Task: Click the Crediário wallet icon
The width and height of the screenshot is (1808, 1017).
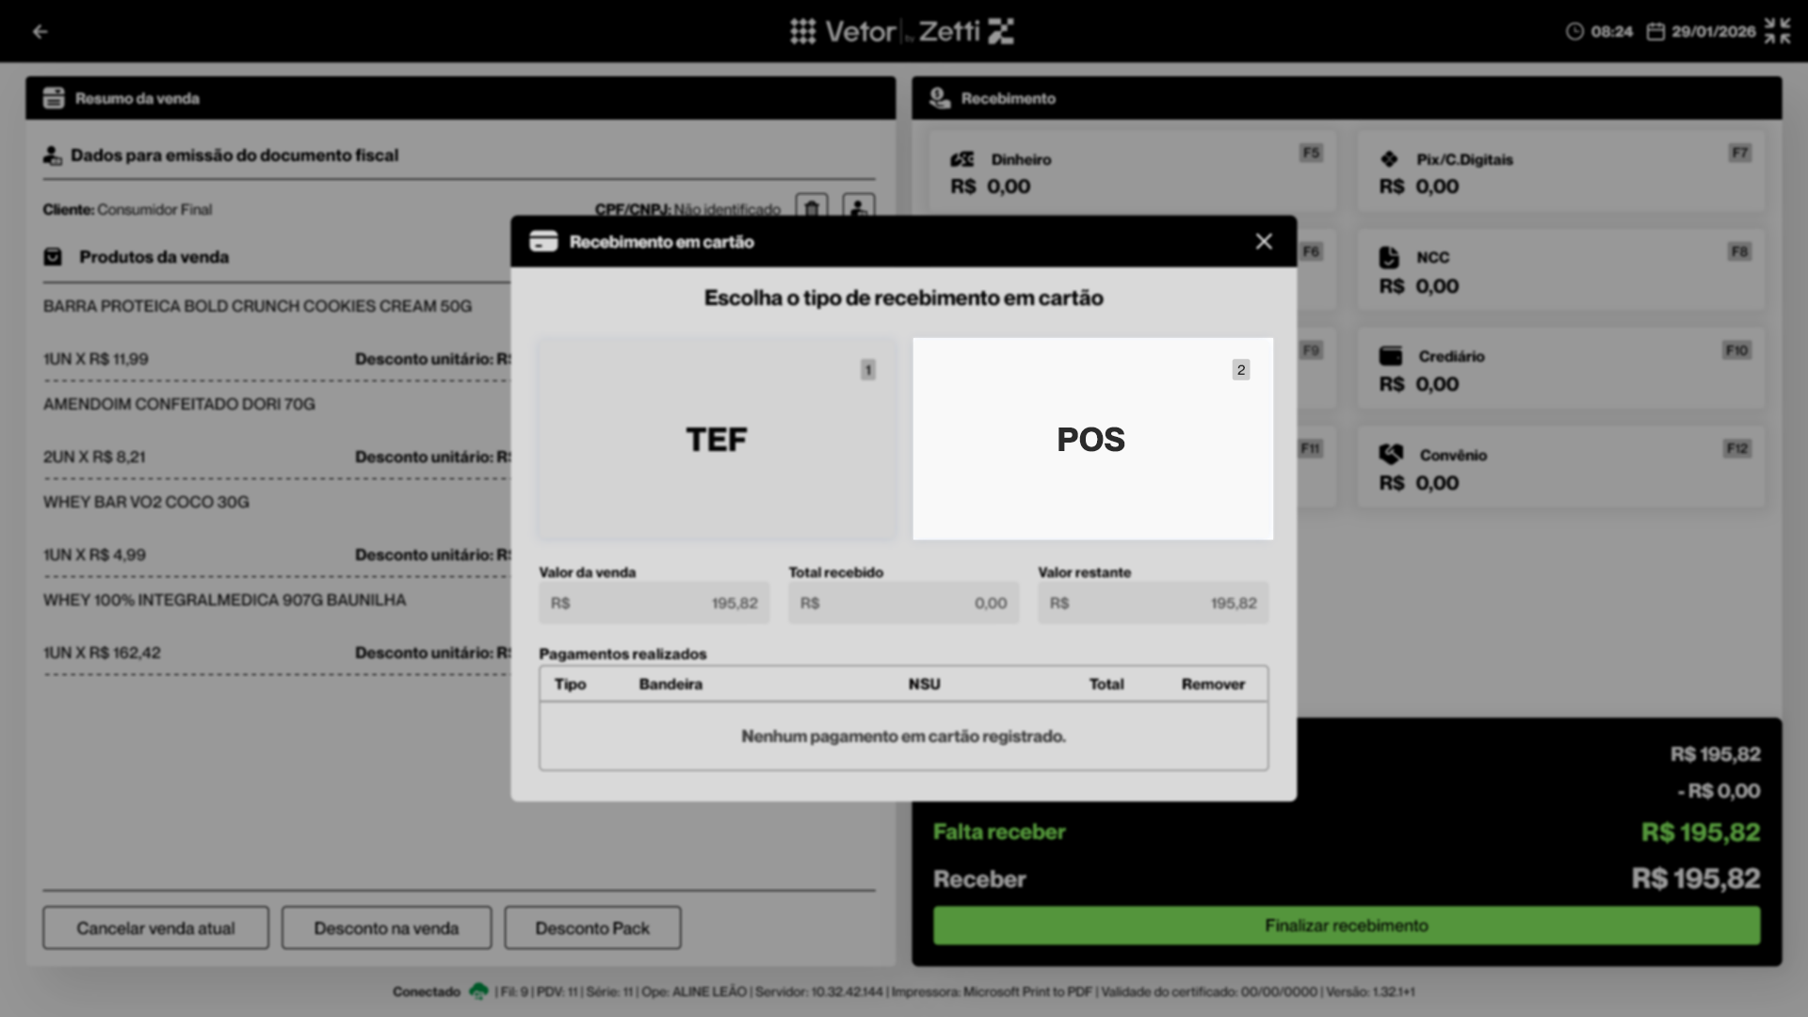Action: pyautogui.click(x=1390, y=356)
